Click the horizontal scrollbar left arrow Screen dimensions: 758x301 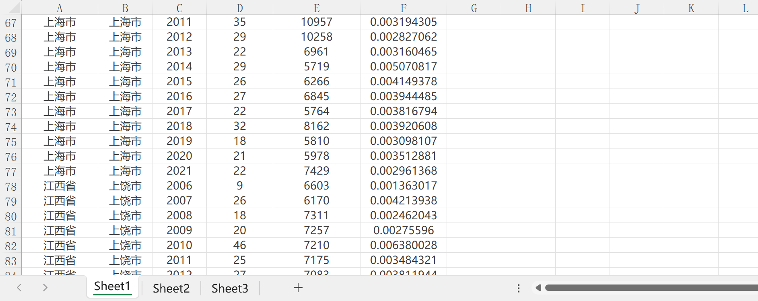tap(538, 288)
